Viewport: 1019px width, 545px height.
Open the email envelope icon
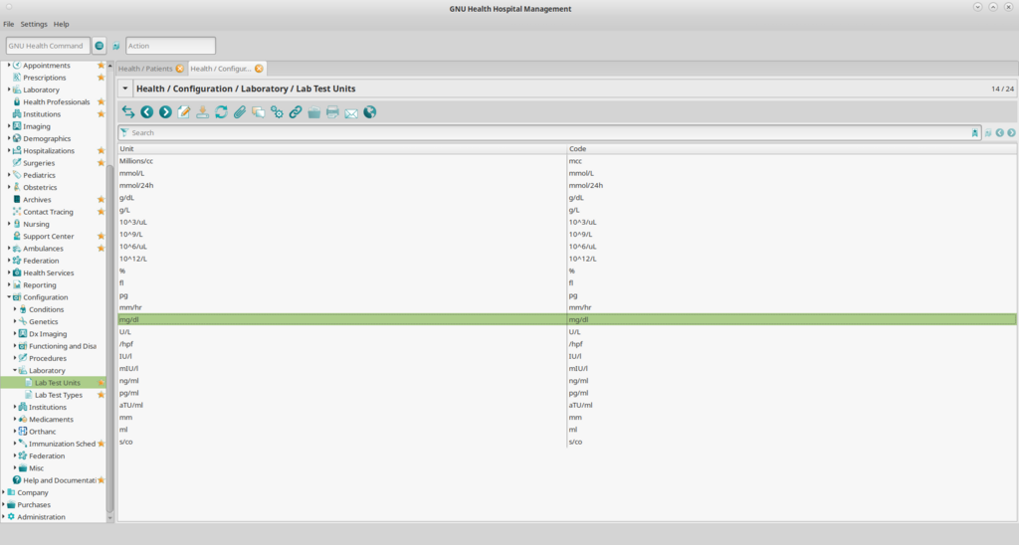[351, 113]
